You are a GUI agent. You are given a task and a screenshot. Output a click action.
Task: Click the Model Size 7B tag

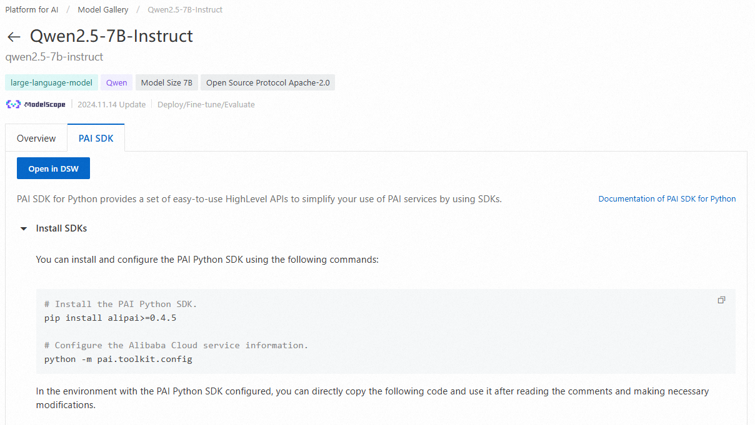coord(166,82)
